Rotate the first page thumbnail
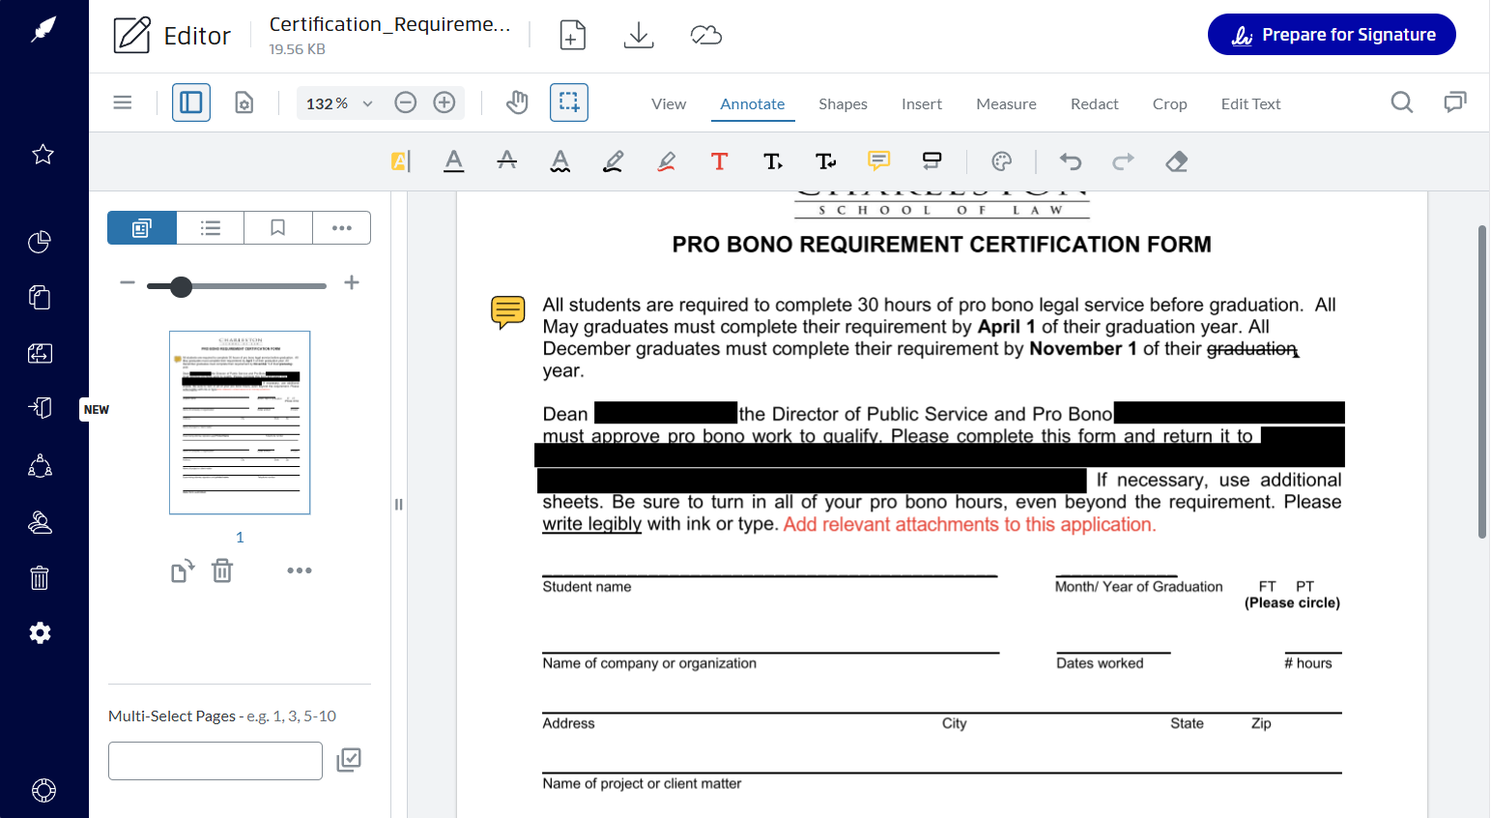This screenshot has width=1491, height=818. [x=182, y=570]
